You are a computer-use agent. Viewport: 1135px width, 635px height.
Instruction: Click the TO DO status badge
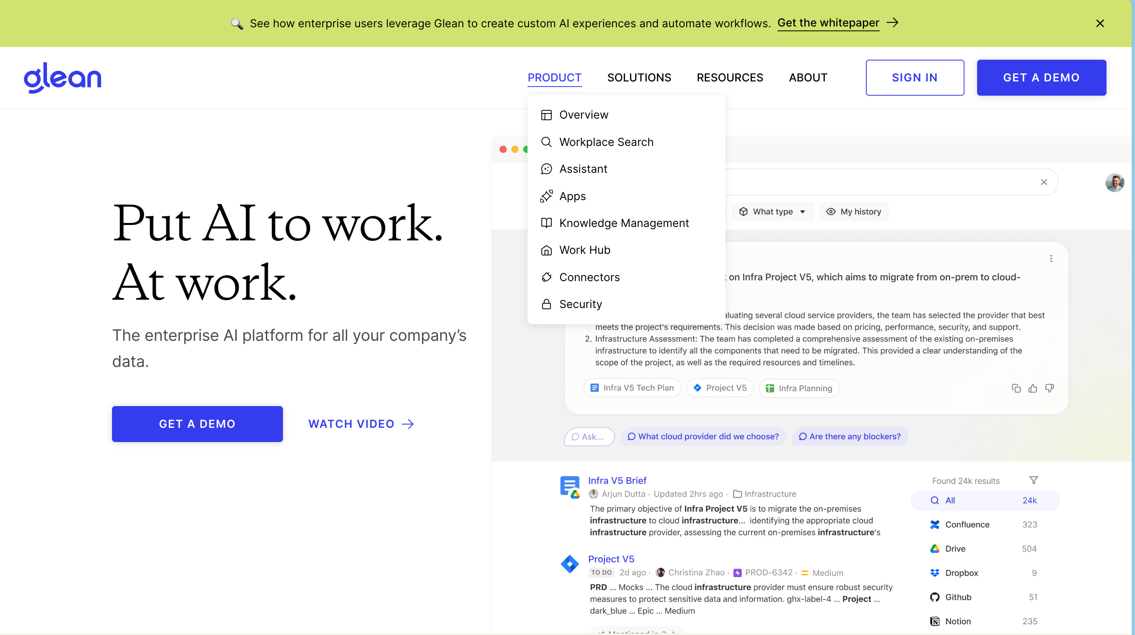coord(601,573)
